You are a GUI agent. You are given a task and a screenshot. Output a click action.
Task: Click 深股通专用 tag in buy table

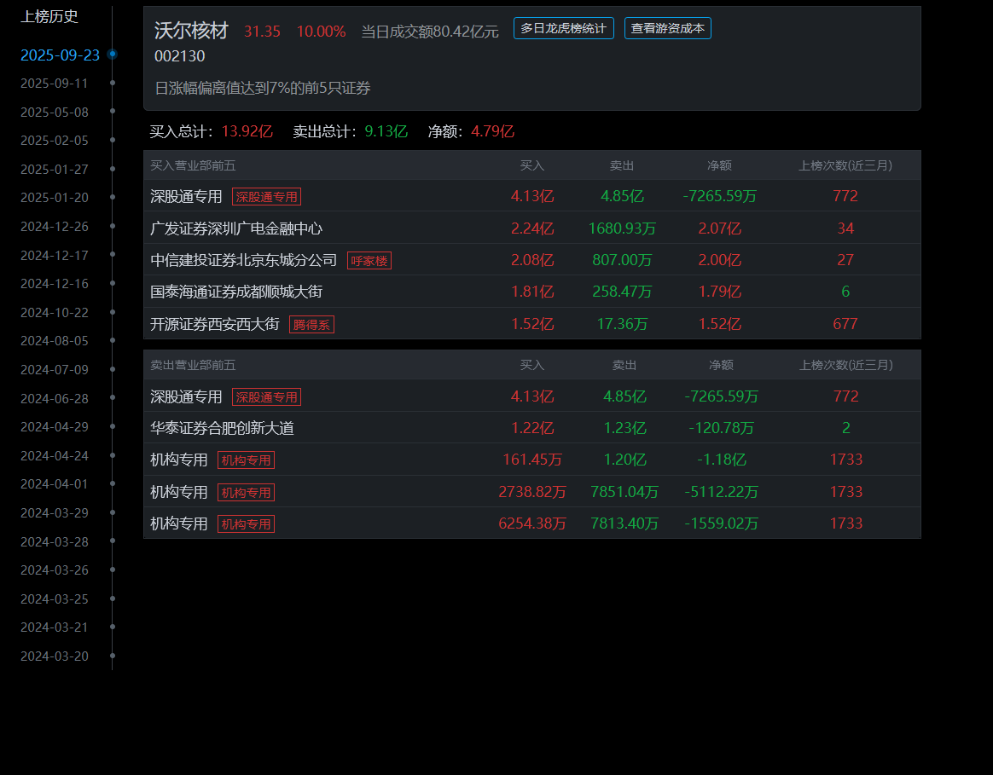point(266,197)
